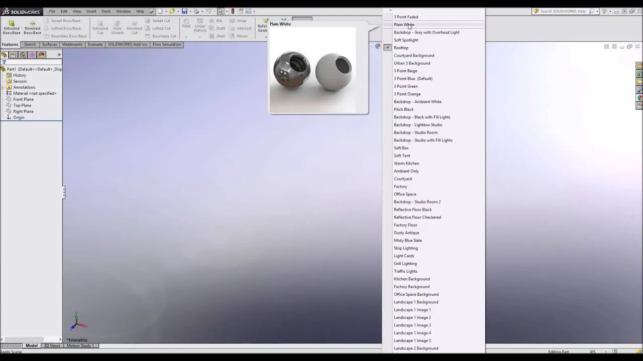
Task: Click the Open file folder icon
Action: [x=172, y=11]
